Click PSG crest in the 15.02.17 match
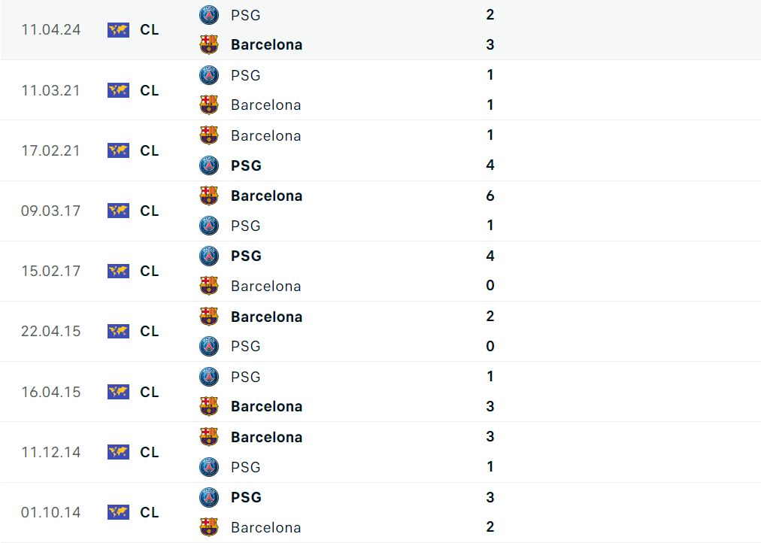The height and width of the screenshot is (543, 761). (208, 256)
